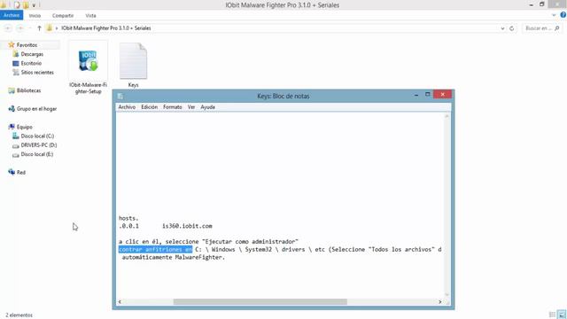Open the Ayuda menu in Notepad

pyautogui.click(x=207, y=107)
